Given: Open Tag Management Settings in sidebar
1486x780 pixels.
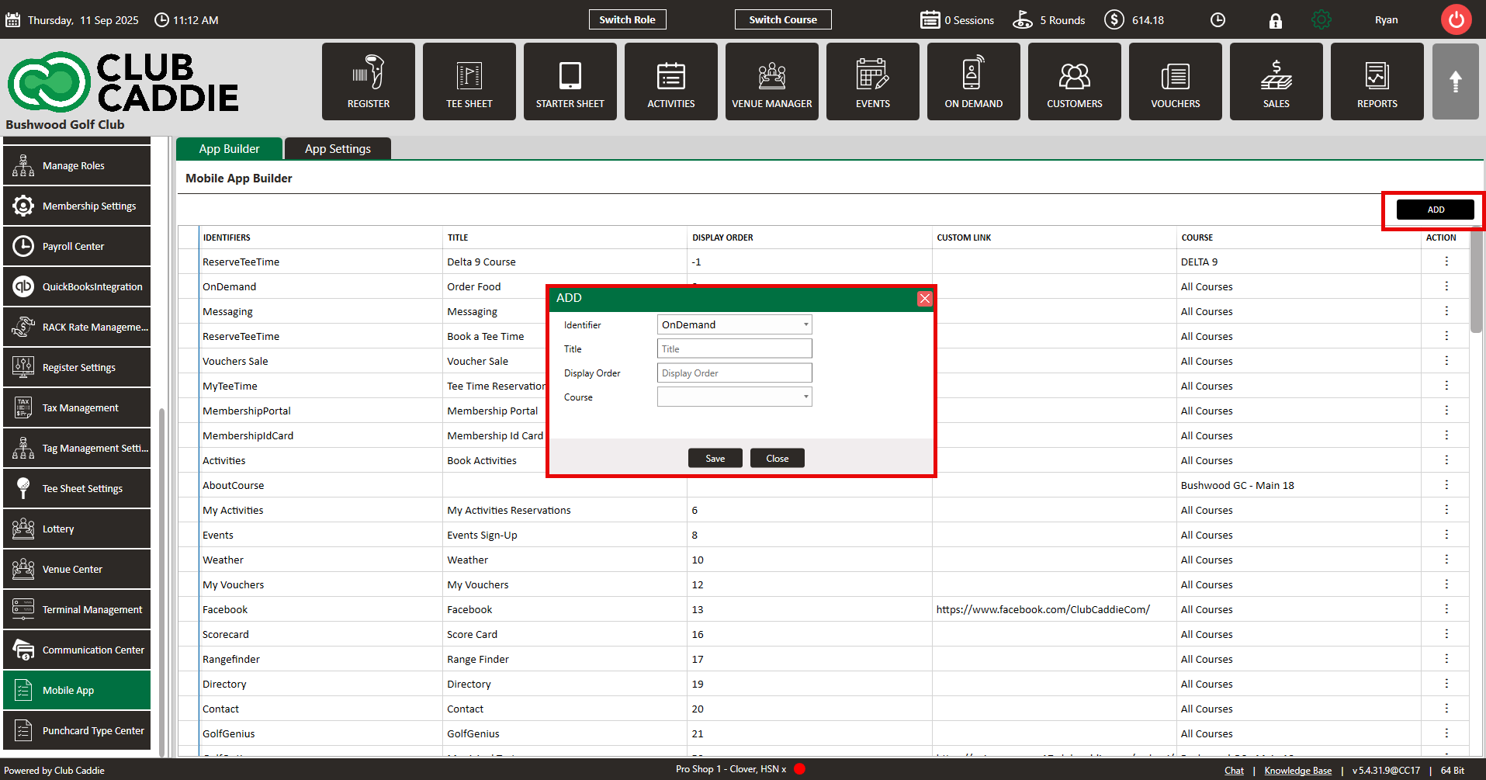Looking at the screenshot, I should [77, 448].
